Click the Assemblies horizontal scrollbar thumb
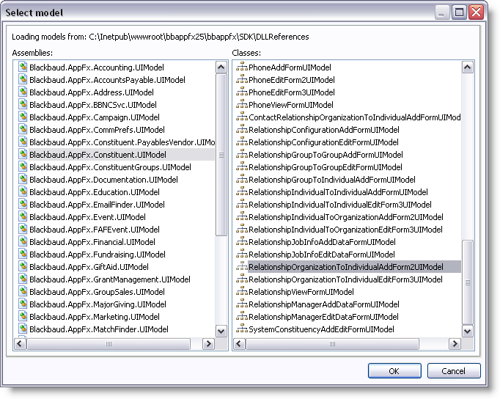 click(x=109, y=344)
